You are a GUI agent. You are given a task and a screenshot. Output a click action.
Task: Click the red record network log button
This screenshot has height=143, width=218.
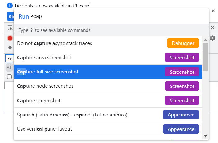[10, 38]
